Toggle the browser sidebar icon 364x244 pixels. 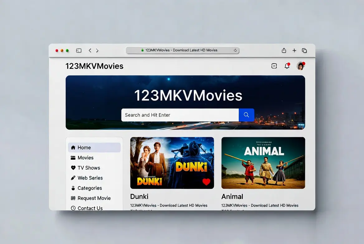coord(79,50)
